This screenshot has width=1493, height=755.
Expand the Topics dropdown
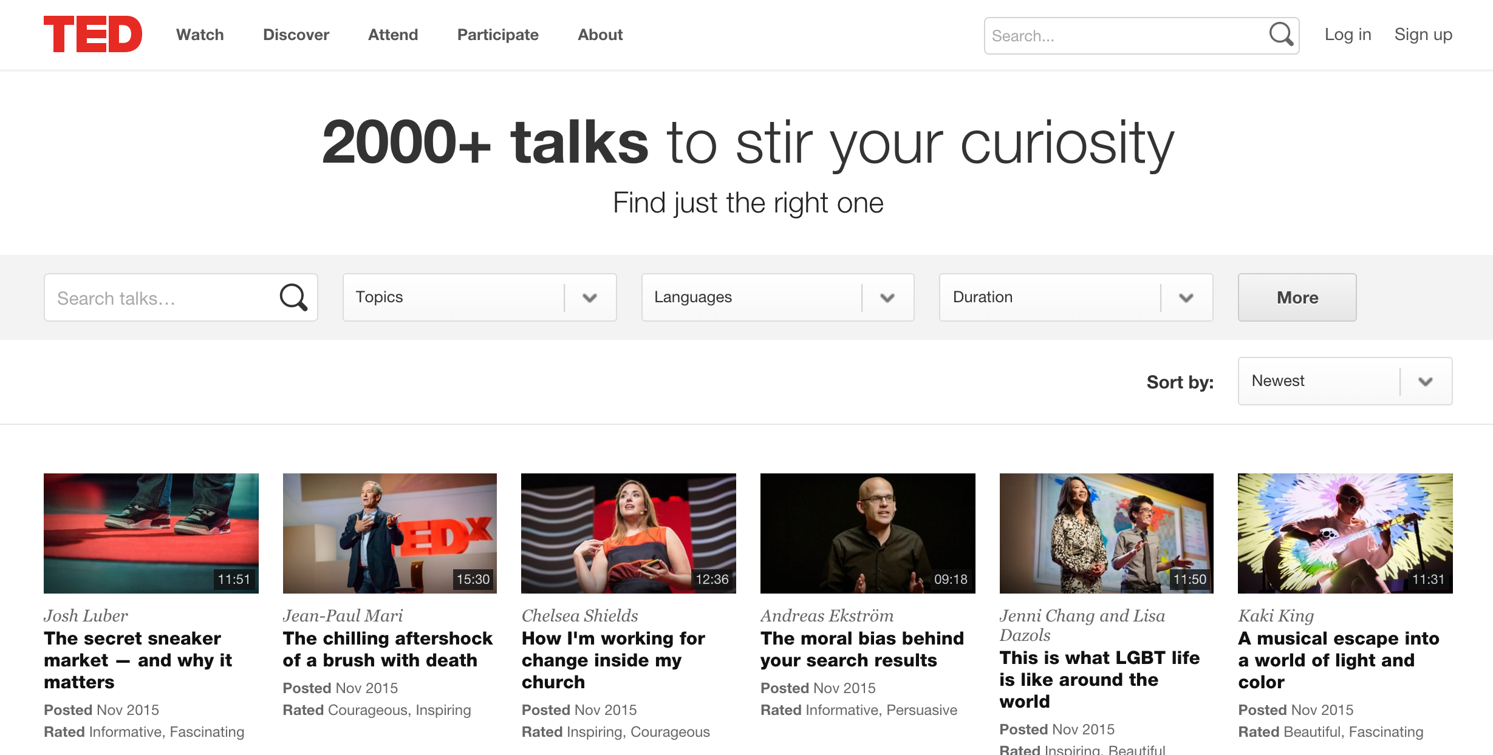coord(479,297)
